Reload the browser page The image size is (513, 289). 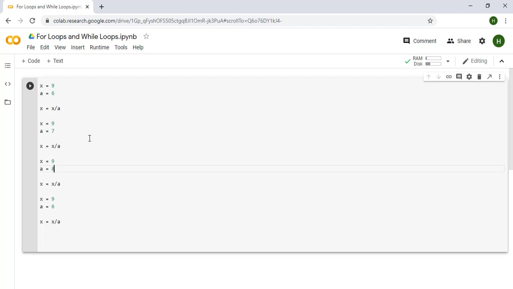(x=32, y=21)
